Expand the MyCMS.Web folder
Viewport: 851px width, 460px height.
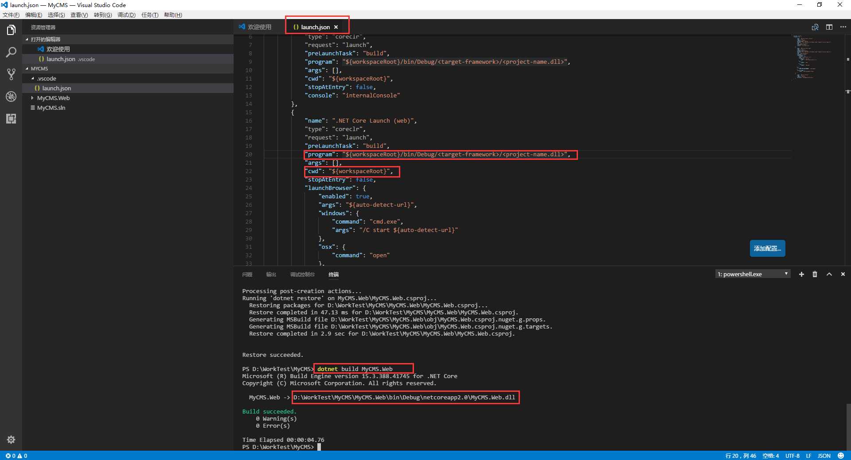128,98
